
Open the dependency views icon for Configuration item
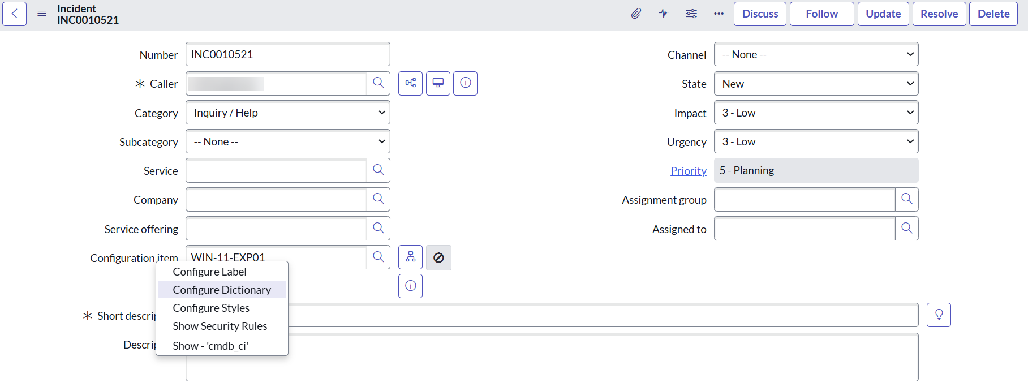410,257
